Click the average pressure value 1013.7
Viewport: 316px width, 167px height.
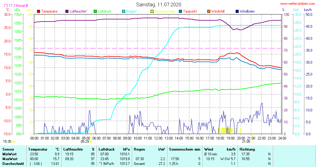click(x=125, y=164)
